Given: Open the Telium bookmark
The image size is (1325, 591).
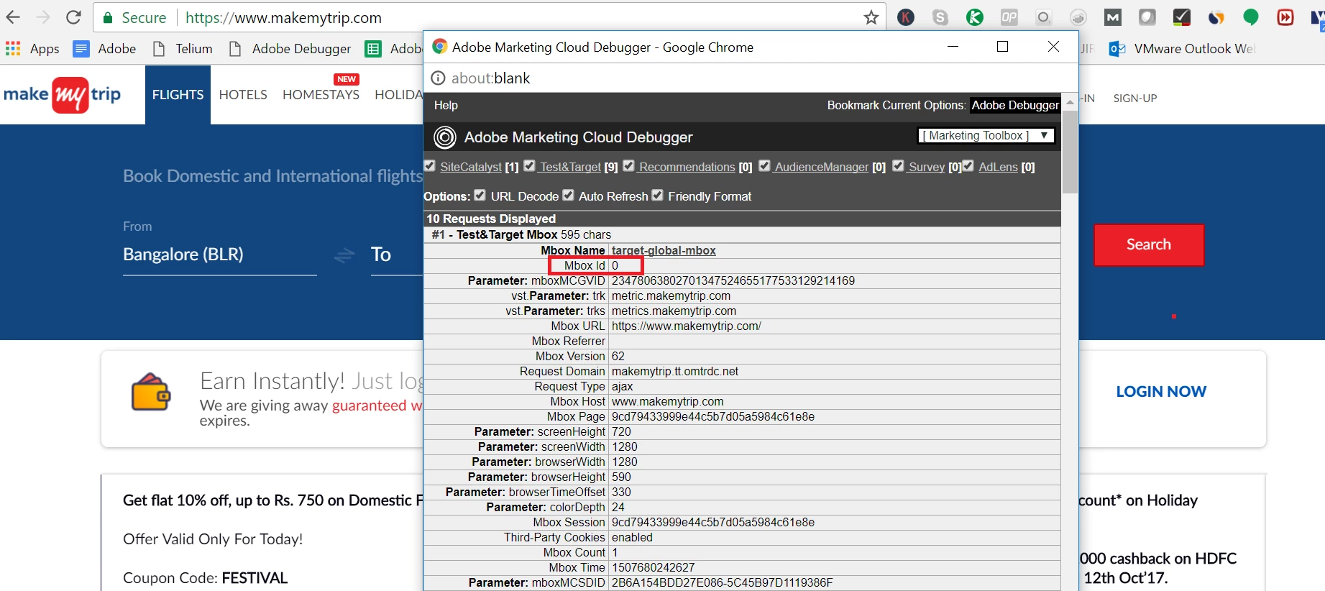Looking at the screenshot, I should point(183,48).
